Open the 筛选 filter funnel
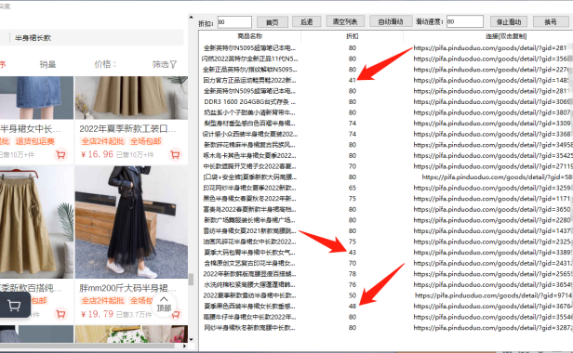 point(165,65)
